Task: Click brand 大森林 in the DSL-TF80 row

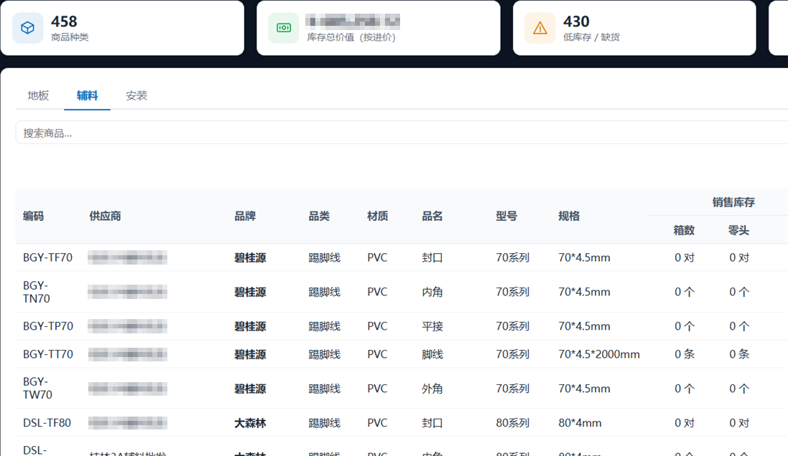Action: tap(250, 423)
